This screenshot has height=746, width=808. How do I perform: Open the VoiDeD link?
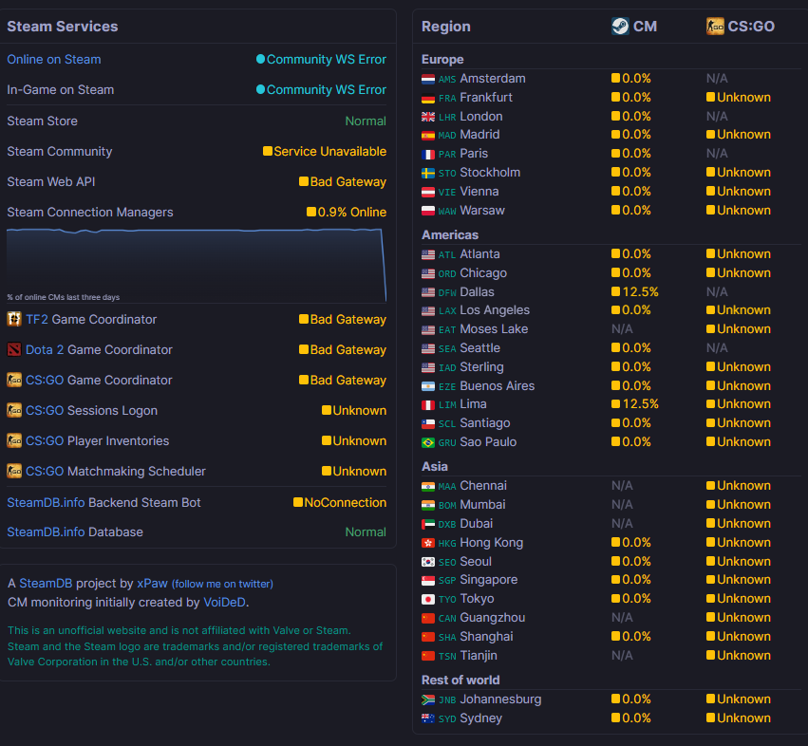[224, 603]
